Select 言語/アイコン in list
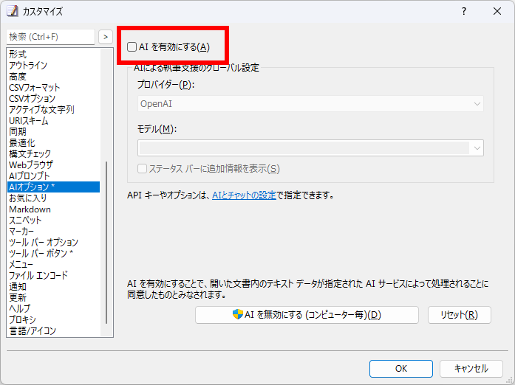 (x=53, y=331)
